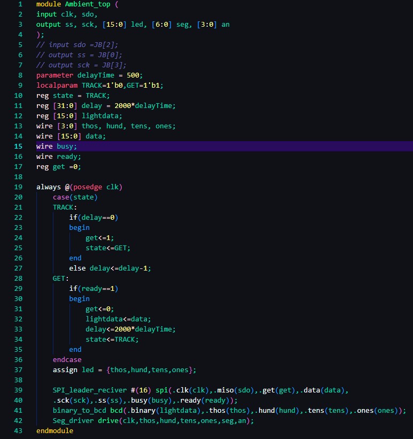
Task: Click "if(delay==0)" condition
Action: 93,218
